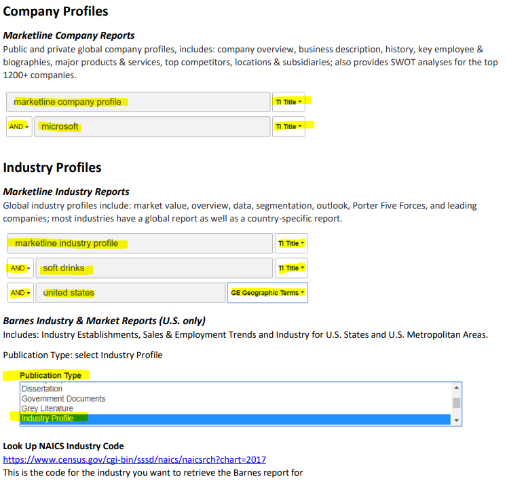Click the Publication Type list's scroll-up arrow
The height and width of the screenshot is (494, 507).
pos(457,388)
